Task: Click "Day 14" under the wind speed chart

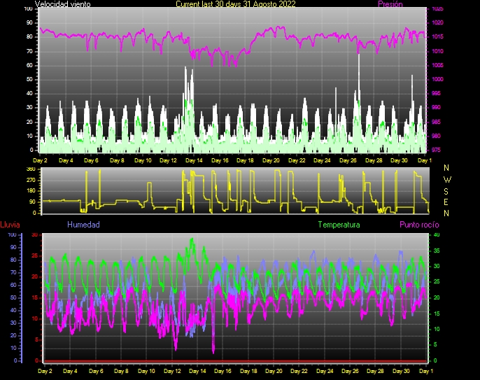Action: click(x=194, y=160)
